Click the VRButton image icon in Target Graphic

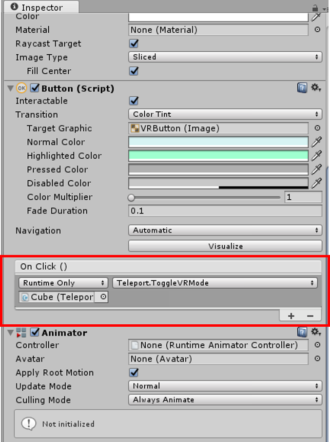click(135, 128)
